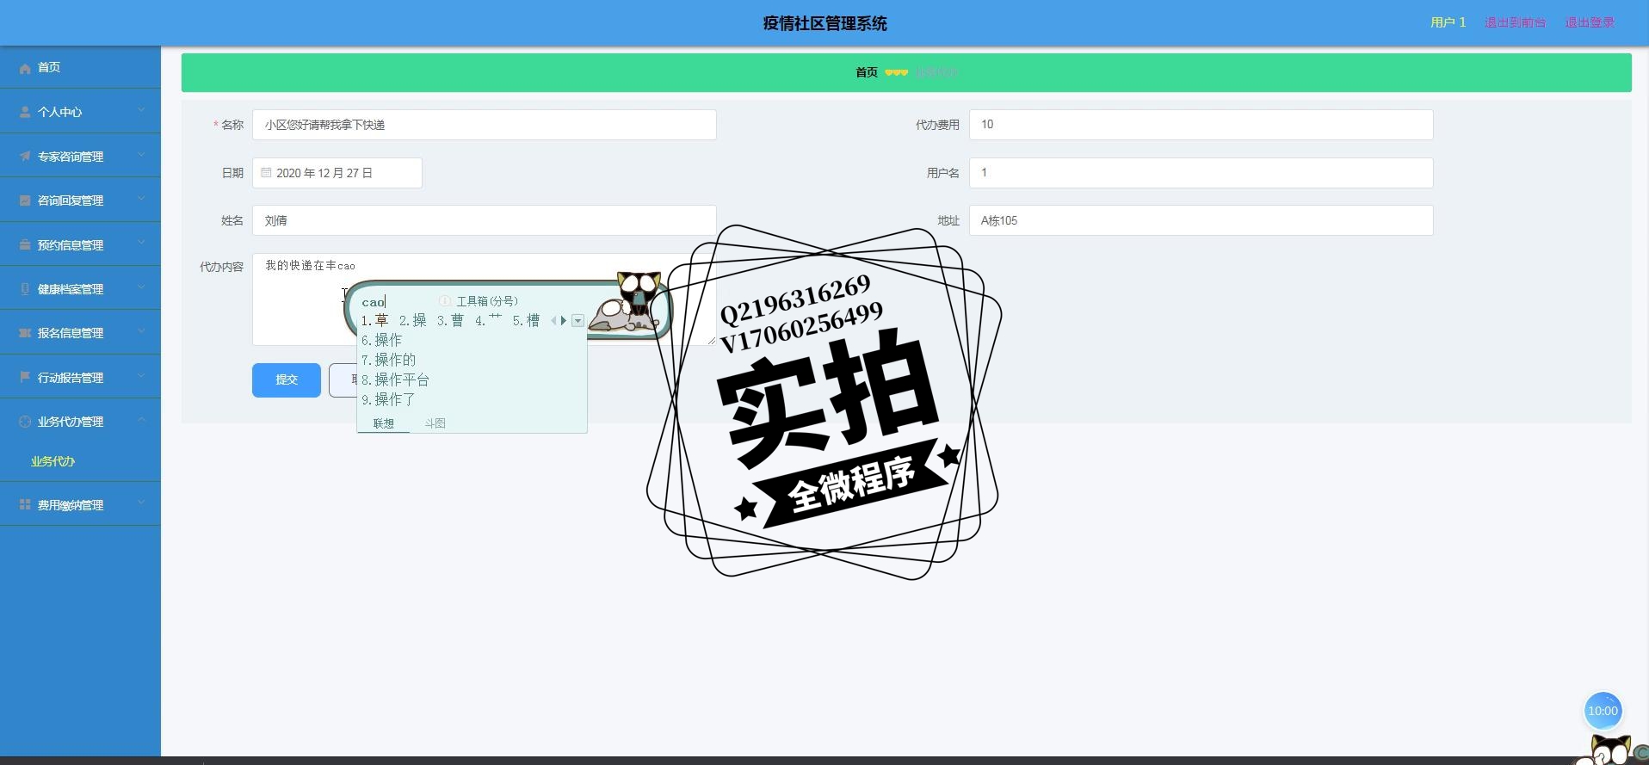This screenshot has width=1649, height=765.
Task: Expand the 报名信息管理 chevron
Action: (141, 331)
